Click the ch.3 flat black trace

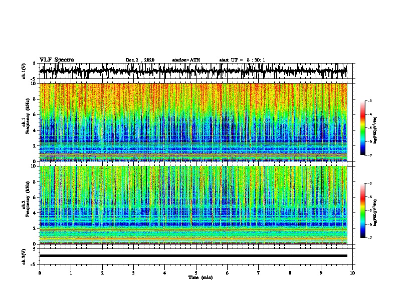click(193, 256)
